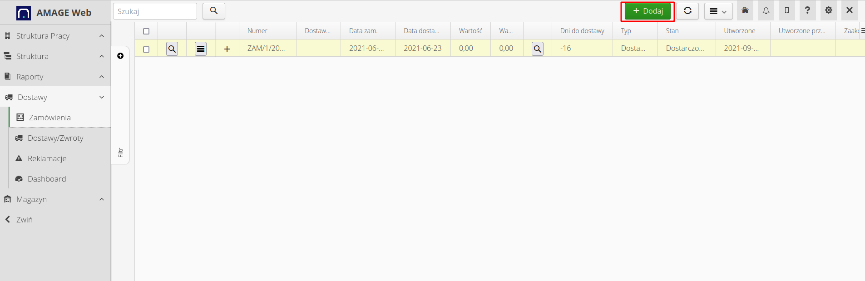Viewport: 865px width, 281px height.
Task: Open the notifications bell icon
Action: 766,10
